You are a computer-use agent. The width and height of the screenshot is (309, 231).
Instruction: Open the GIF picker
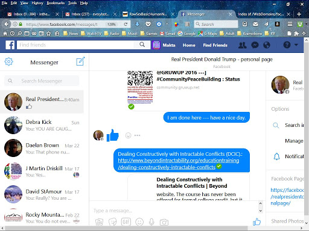126,222
